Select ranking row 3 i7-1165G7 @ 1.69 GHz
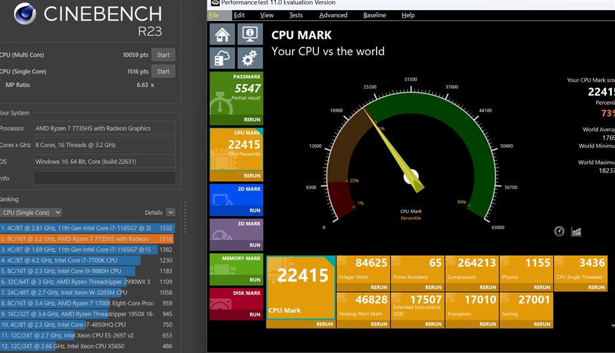 87,250
